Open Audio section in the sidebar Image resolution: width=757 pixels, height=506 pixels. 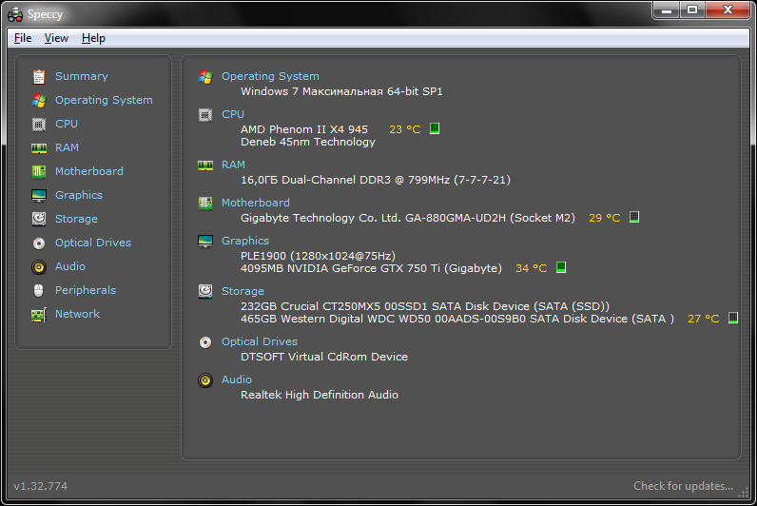coord(70,266)
